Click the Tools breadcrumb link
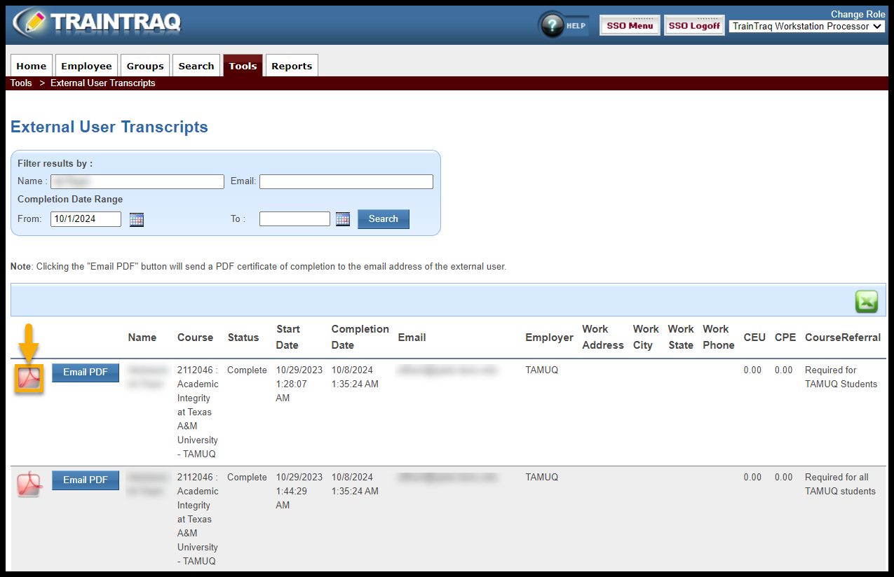The height and width of the screenshot is (577, 894). (x=21, y=83)
